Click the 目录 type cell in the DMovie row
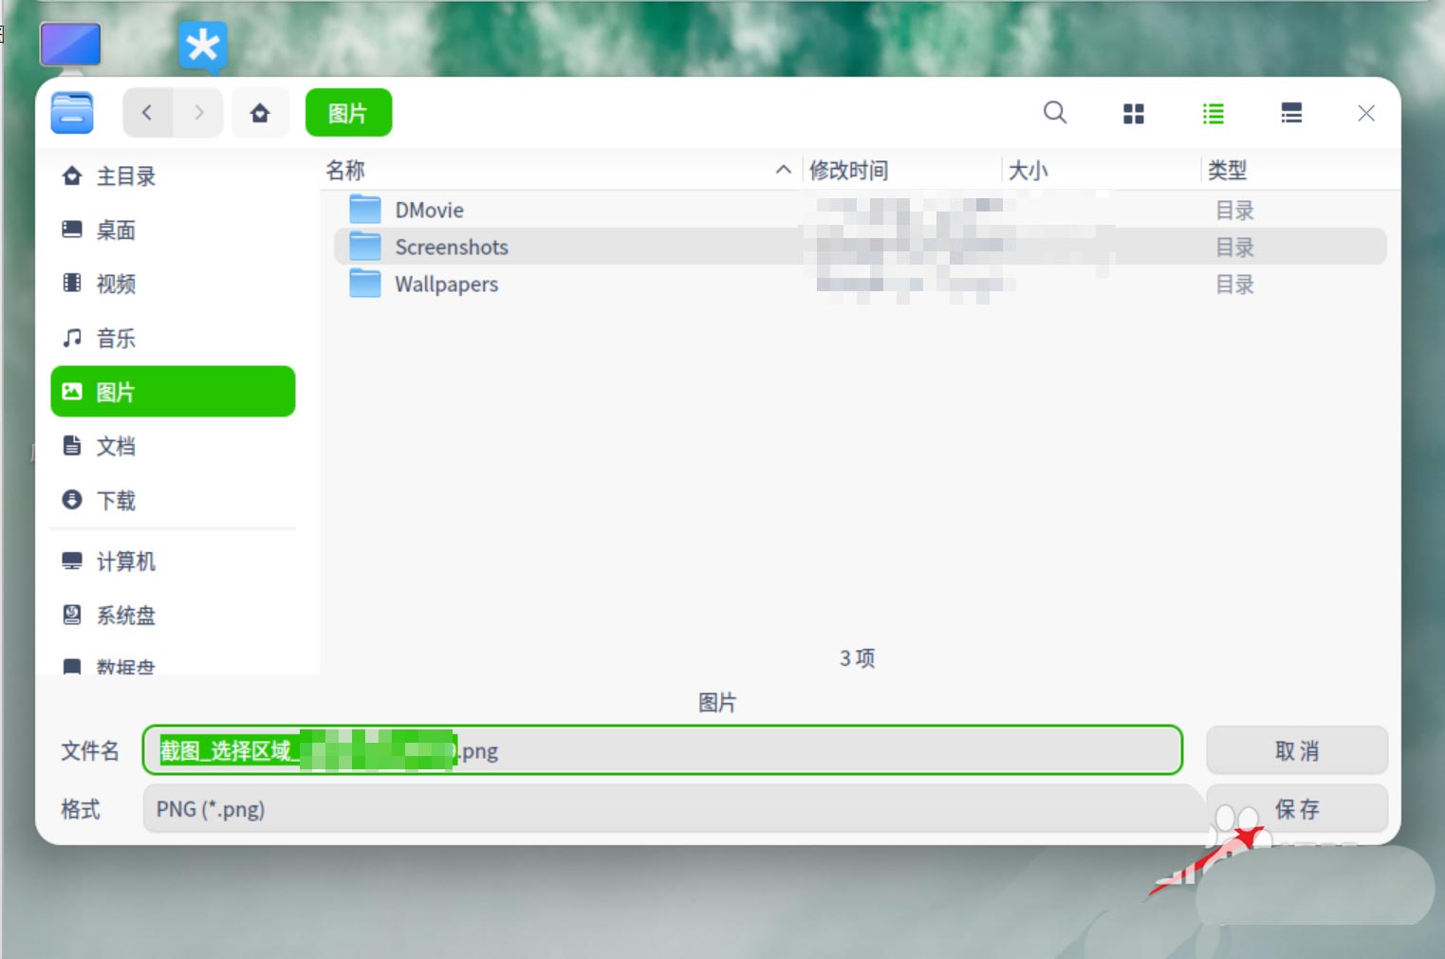1445x959 pixels. coord(1234,210)
